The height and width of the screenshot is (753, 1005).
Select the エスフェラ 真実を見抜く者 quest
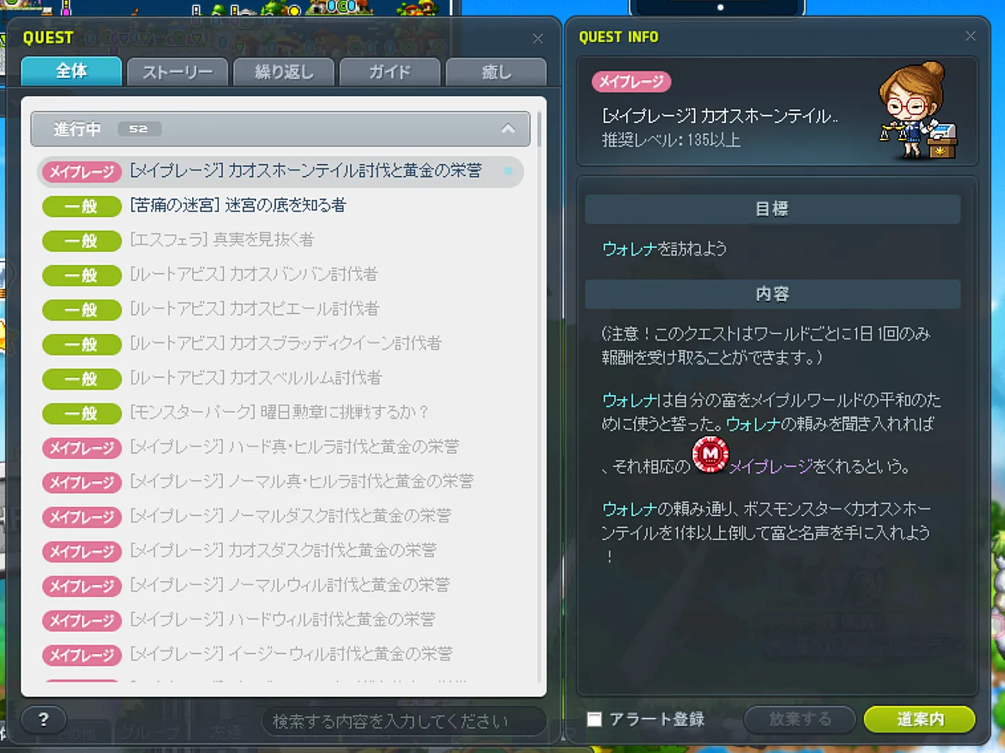tap(222, 240)
